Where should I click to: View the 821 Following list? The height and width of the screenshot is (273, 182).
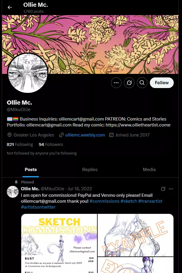(20, 144)
